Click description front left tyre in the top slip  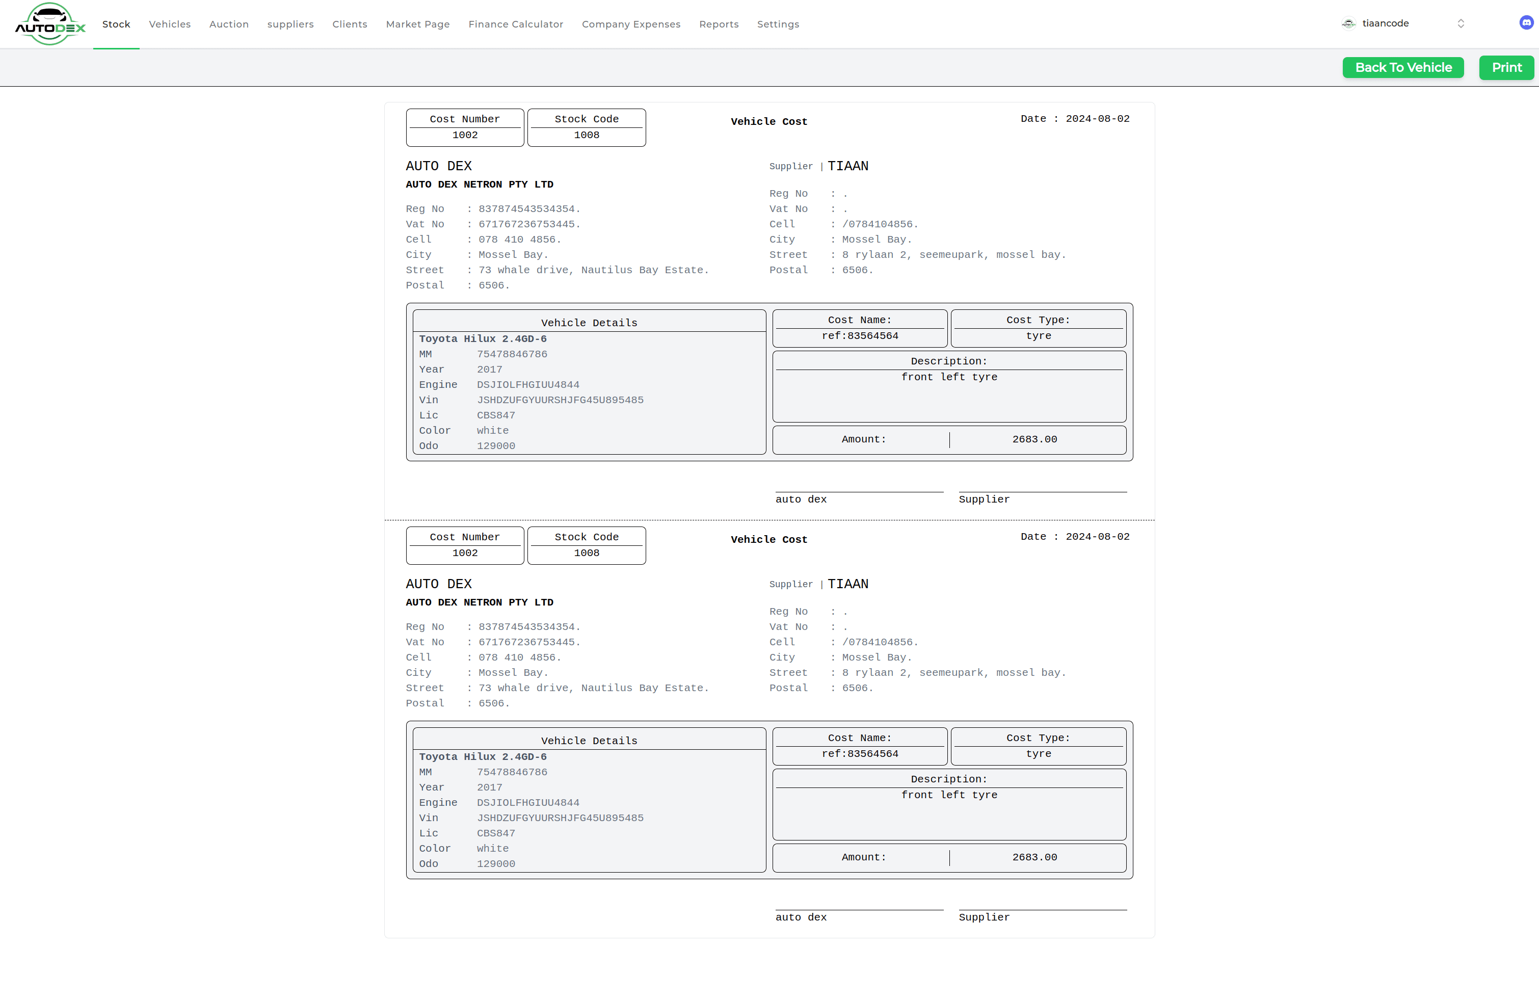click(949, 377)
